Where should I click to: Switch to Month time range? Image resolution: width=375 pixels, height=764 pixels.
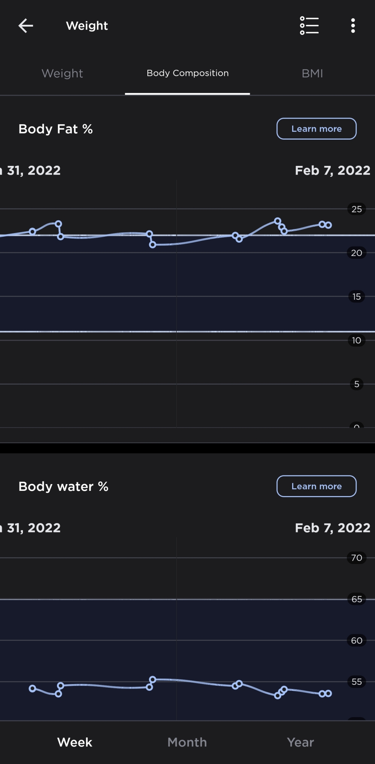tap(187, 742)
